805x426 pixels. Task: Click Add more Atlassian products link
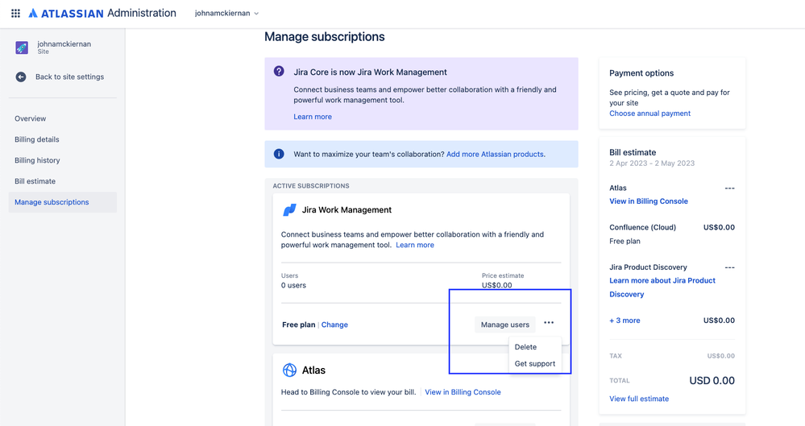tap(495, 154)
